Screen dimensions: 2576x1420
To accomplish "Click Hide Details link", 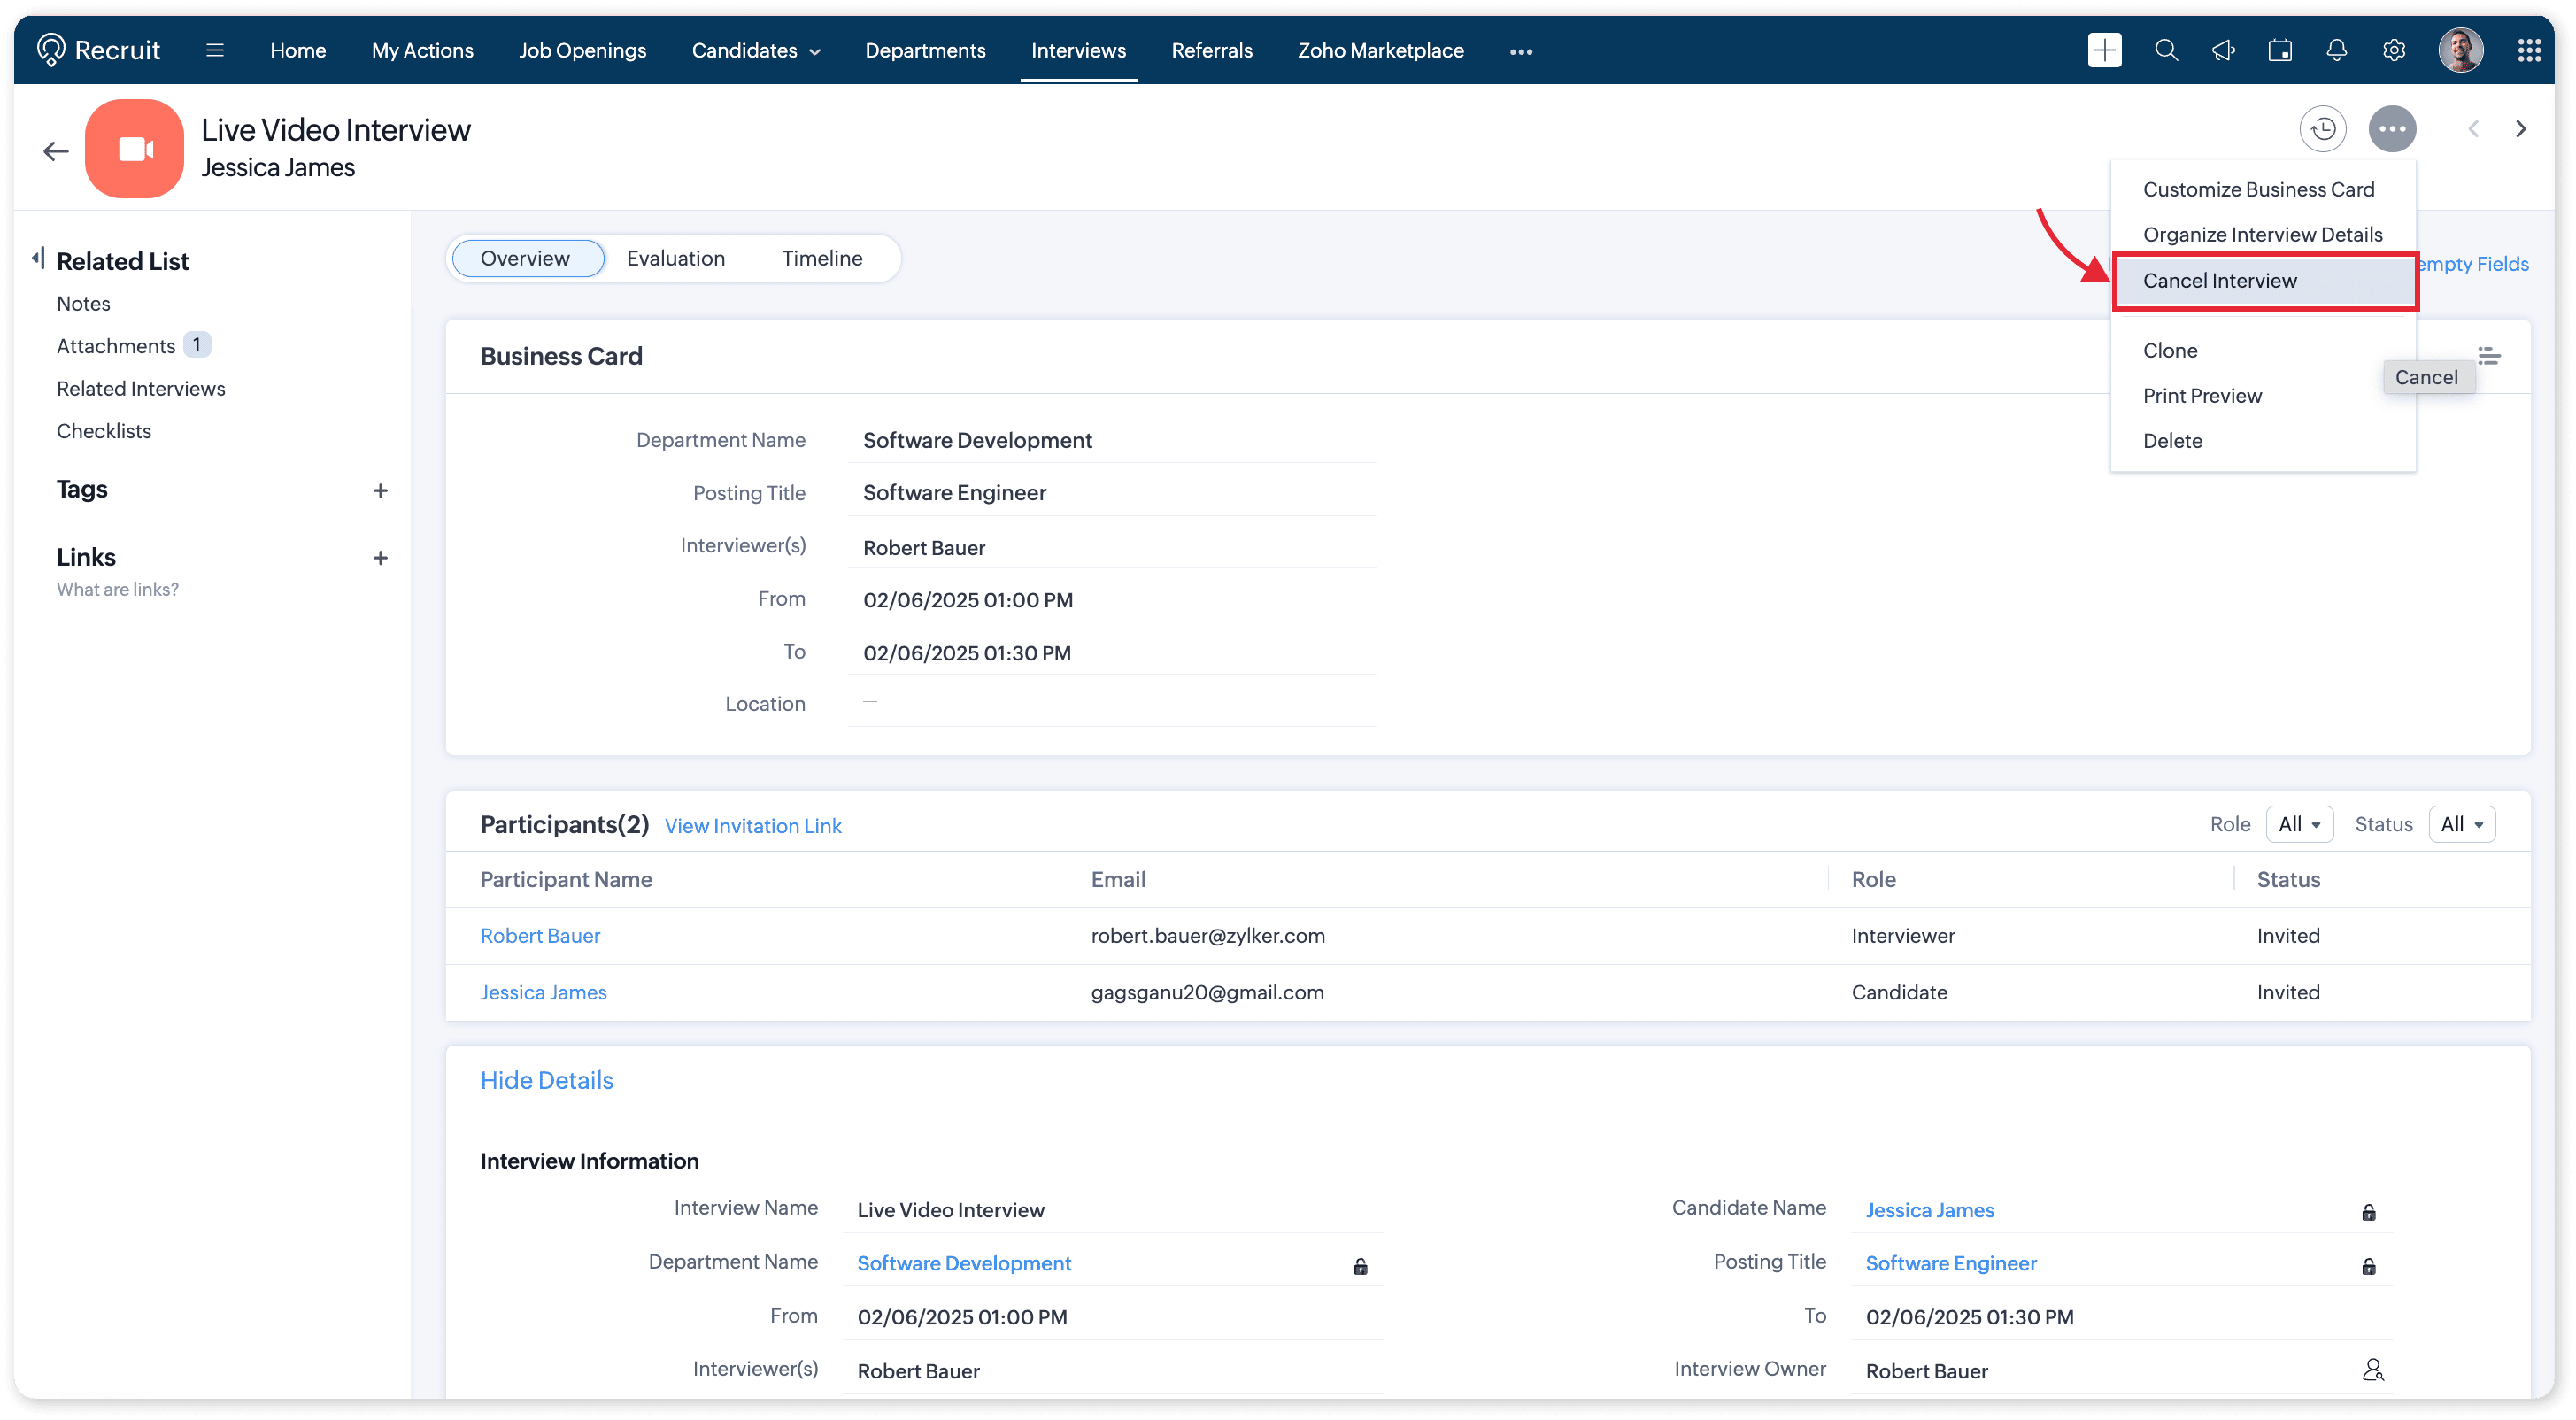I will tap(546, 1080).
